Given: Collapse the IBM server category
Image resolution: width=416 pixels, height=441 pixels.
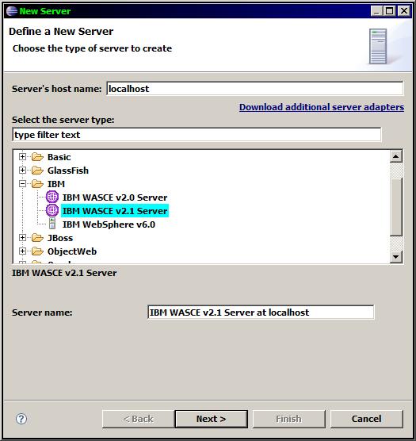Looking at the screenshot, I should tap(22, 184).
